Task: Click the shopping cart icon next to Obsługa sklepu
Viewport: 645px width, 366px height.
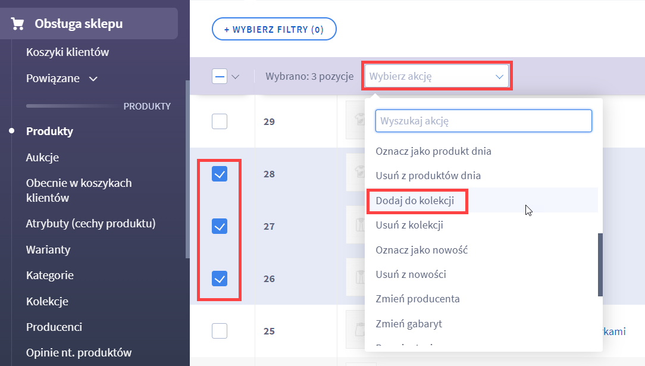Action: point(18,23)
